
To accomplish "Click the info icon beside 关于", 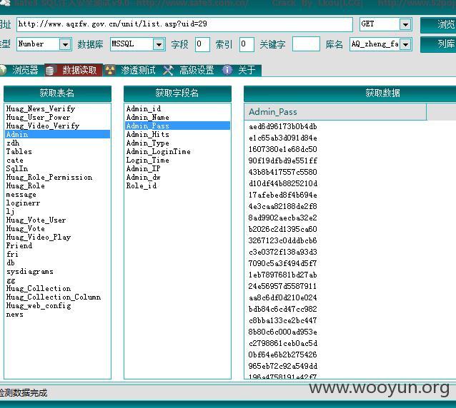I will click(x=227, y=70).
